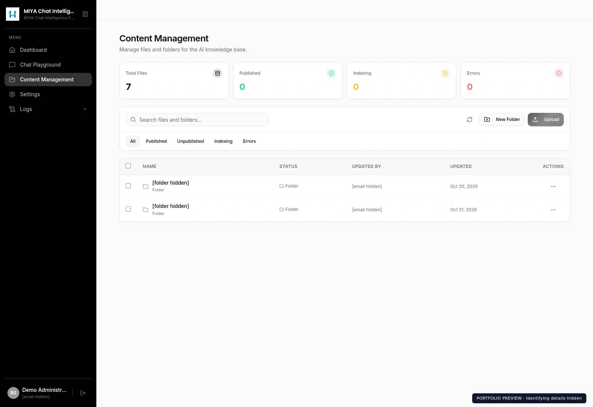Open Chat Playground page
Viewport: 593px width, 407px height.
(x=48, y=65)
